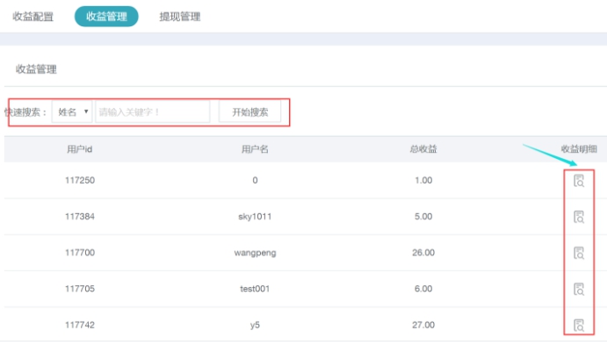Click username test001

pos(255,289)
